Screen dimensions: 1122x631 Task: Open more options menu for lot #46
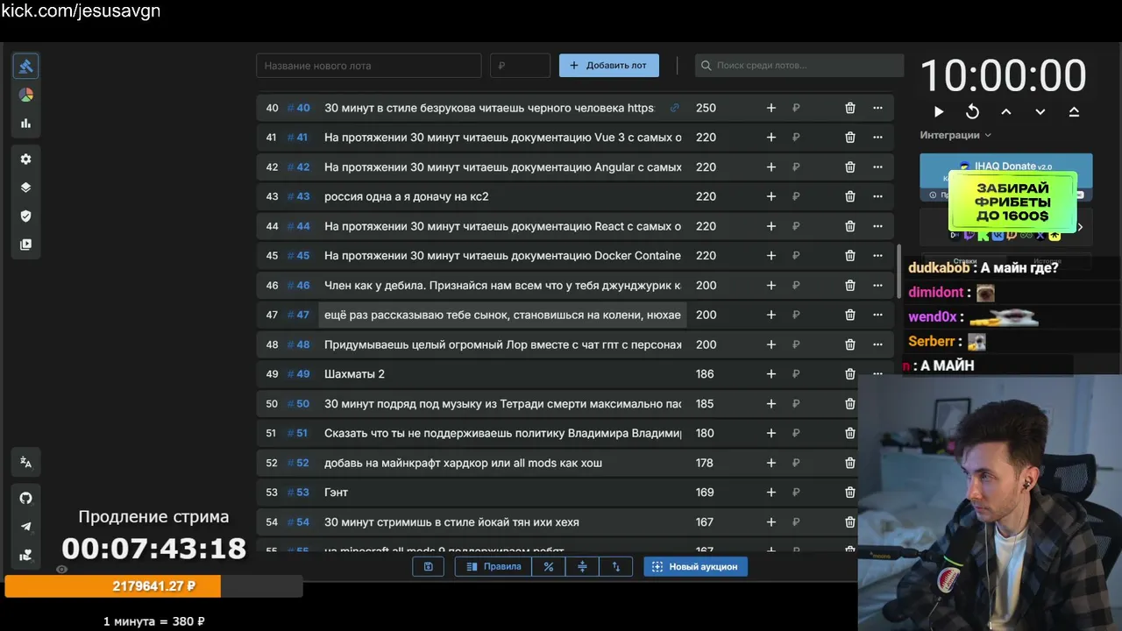point(877,286)
